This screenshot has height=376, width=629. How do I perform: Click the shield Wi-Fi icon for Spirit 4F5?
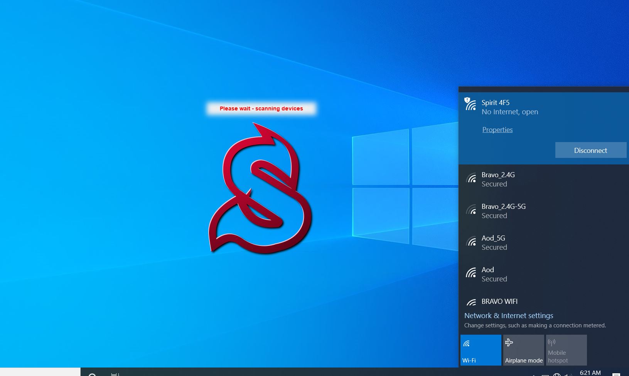coord(470,104)
